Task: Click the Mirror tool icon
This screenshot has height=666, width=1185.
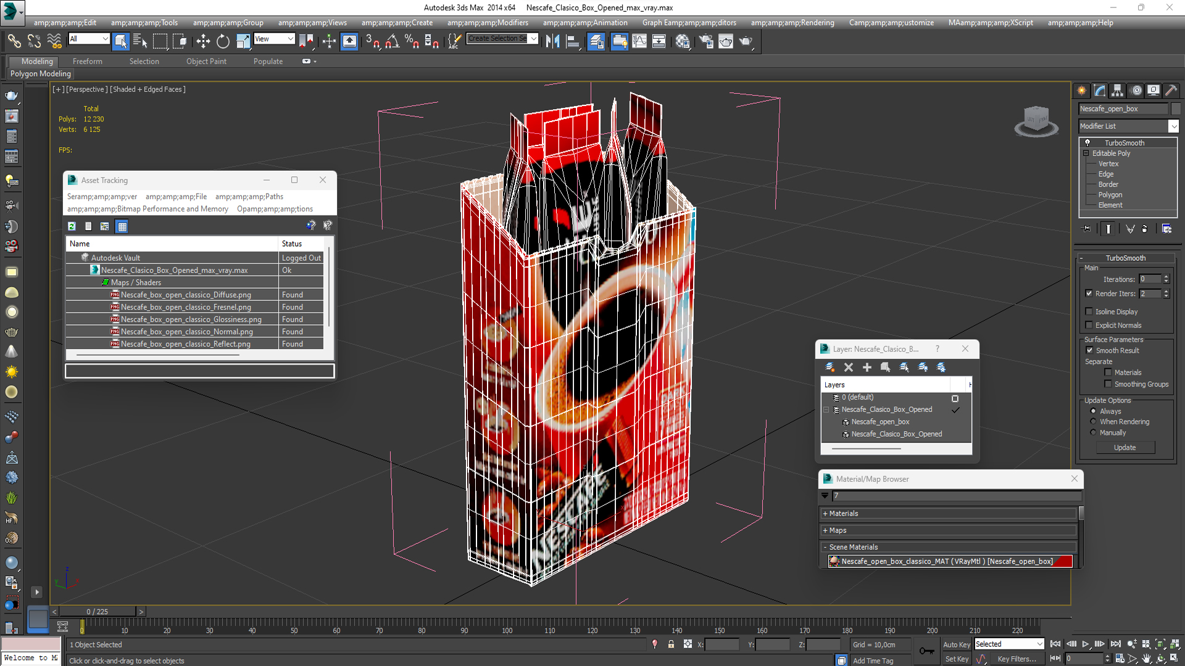Action: 552,41
